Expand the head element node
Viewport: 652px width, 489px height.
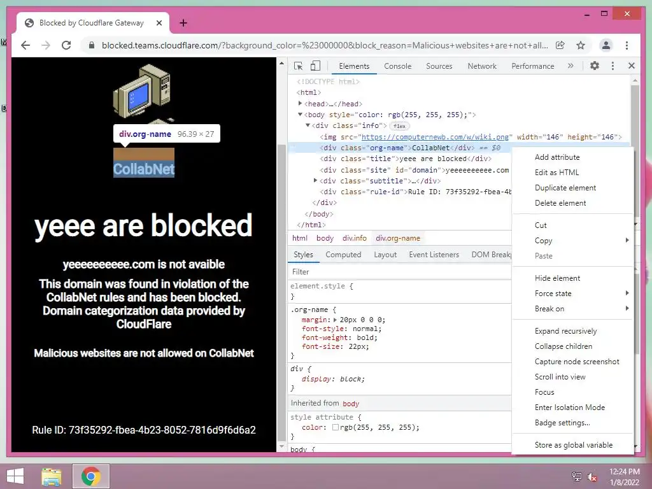click(301, 104)
